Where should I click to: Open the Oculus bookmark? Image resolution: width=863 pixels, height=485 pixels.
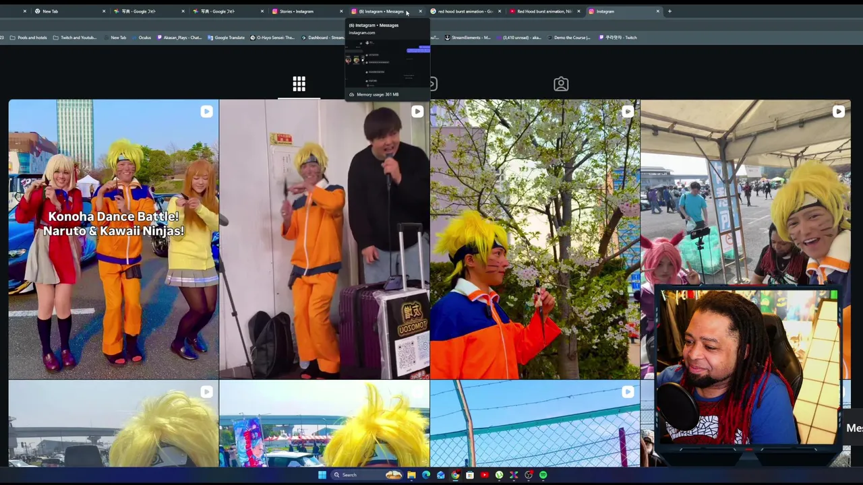pos(142,38)
